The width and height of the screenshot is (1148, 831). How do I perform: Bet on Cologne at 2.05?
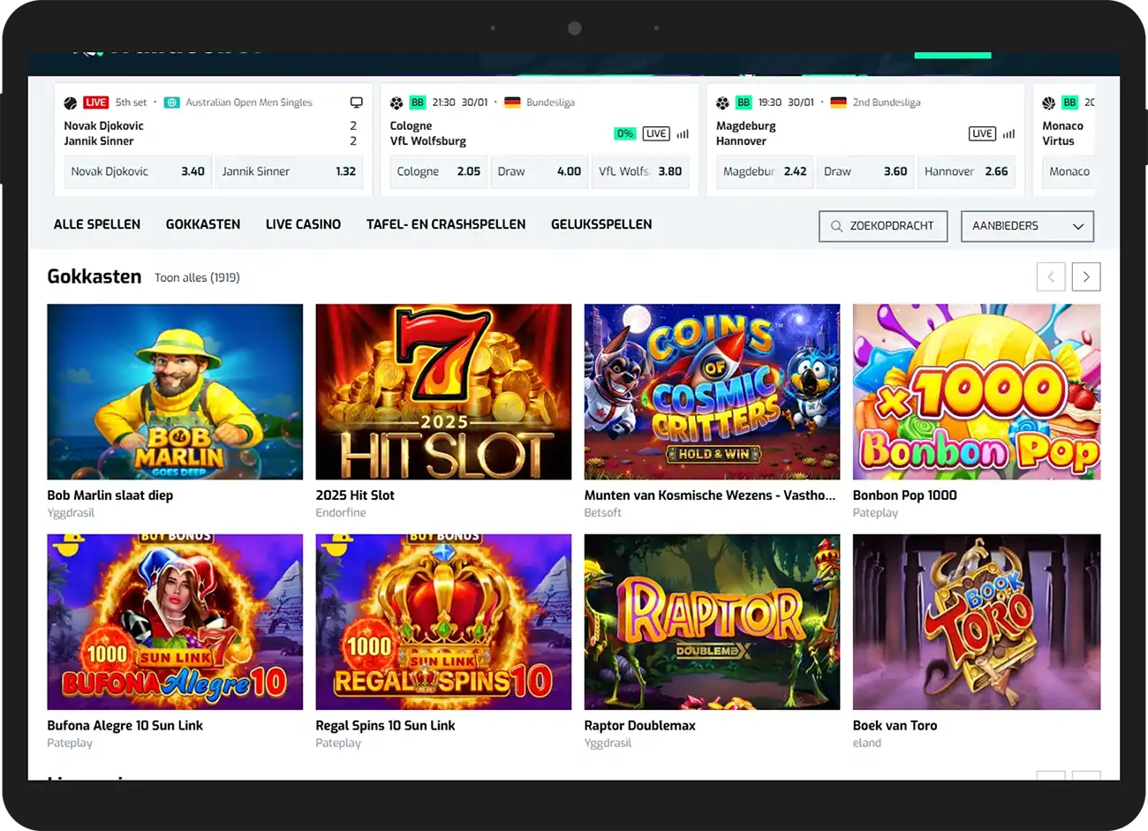point(439,171)
